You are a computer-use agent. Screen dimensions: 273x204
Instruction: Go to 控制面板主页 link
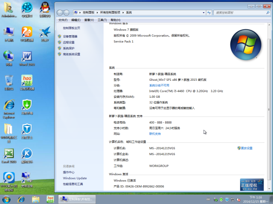71,28
